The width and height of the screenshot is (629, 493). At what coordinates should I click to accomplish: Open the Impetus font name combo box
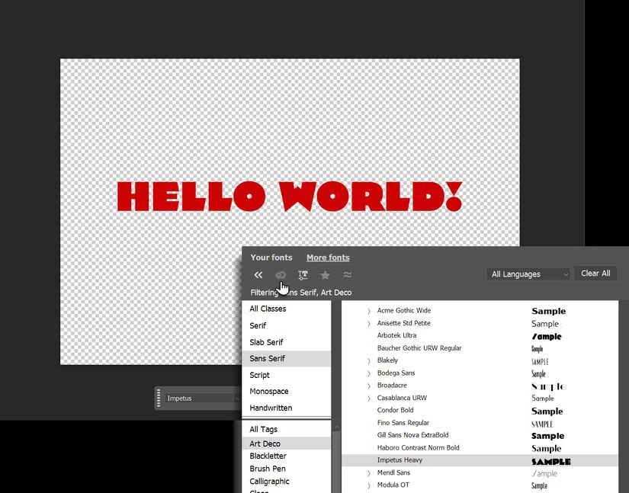coord(198,398)
